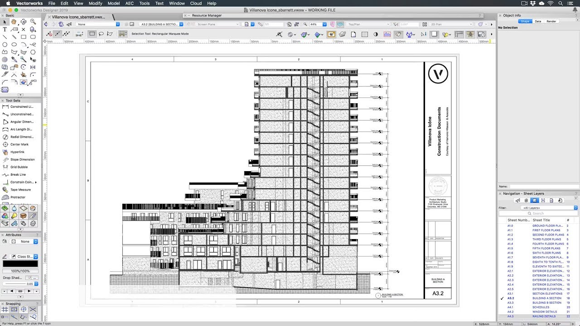Open the Screen Plane dropdown
Screen dimensions: 580x326
click(x=218, y=24)
